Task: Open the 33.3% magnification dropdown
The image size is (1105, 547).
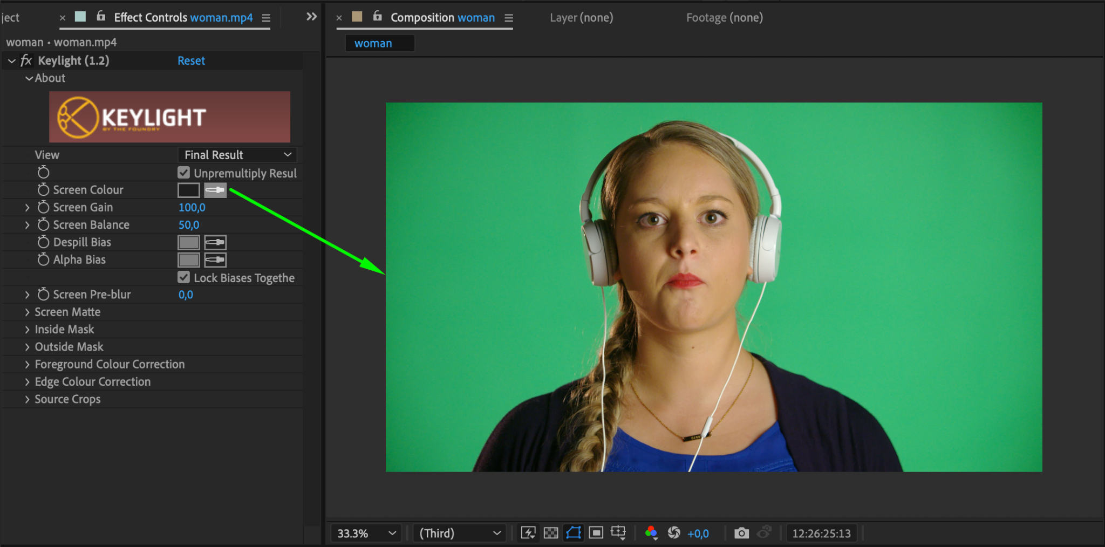Action: coord(366,533)
